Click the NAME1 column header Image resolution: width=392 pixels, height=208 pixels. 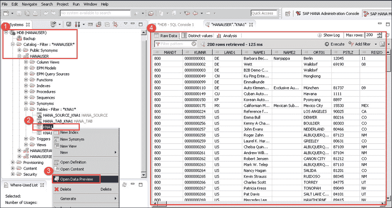point(256,52)
